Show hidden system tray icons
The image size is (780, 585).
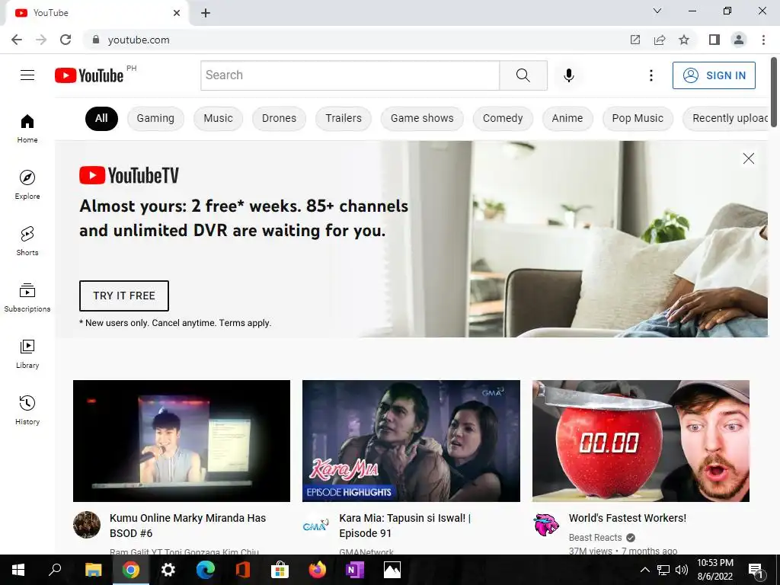(644, 570)
